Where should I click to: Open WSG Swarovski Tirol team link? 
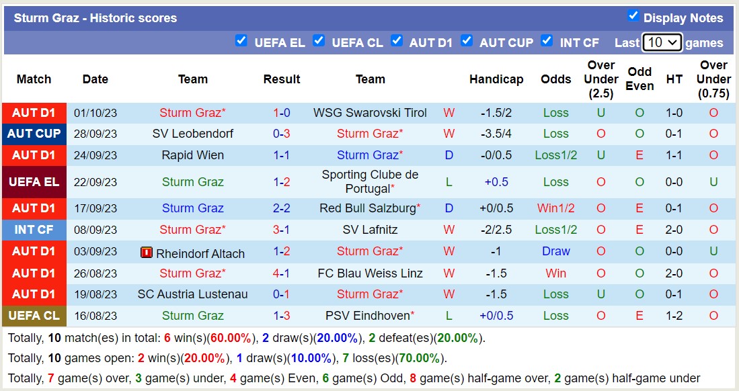(370, 113)
